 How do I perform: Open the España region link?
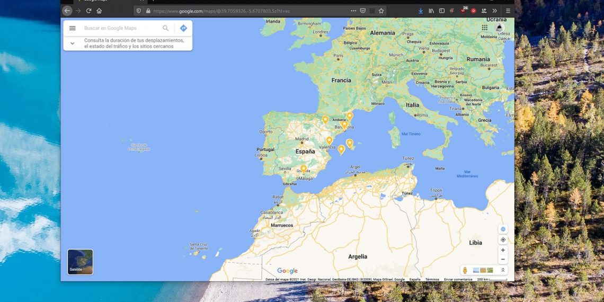tap(415, 279)
